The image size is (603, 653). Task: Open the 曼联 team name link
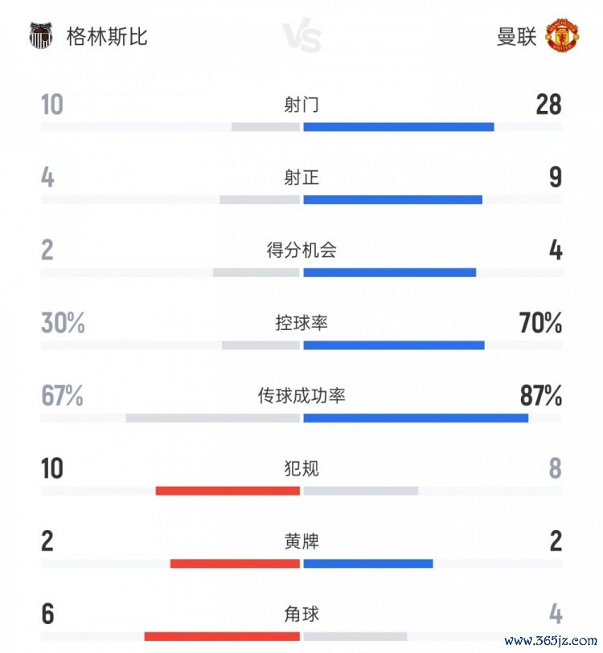pos(516,37)
